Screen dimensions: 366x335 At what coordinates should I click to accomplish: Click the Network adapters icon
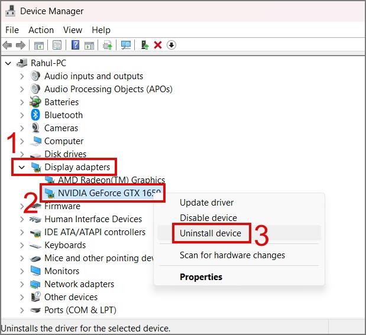(35, 284)
